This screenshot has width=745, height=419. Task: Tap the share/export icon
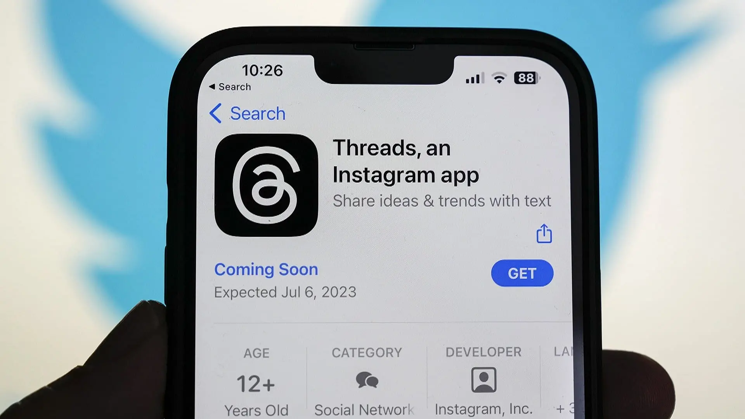544,233
